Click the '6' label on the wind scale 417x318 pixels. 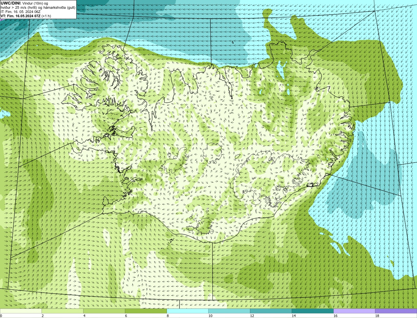(x=126, y=316)
